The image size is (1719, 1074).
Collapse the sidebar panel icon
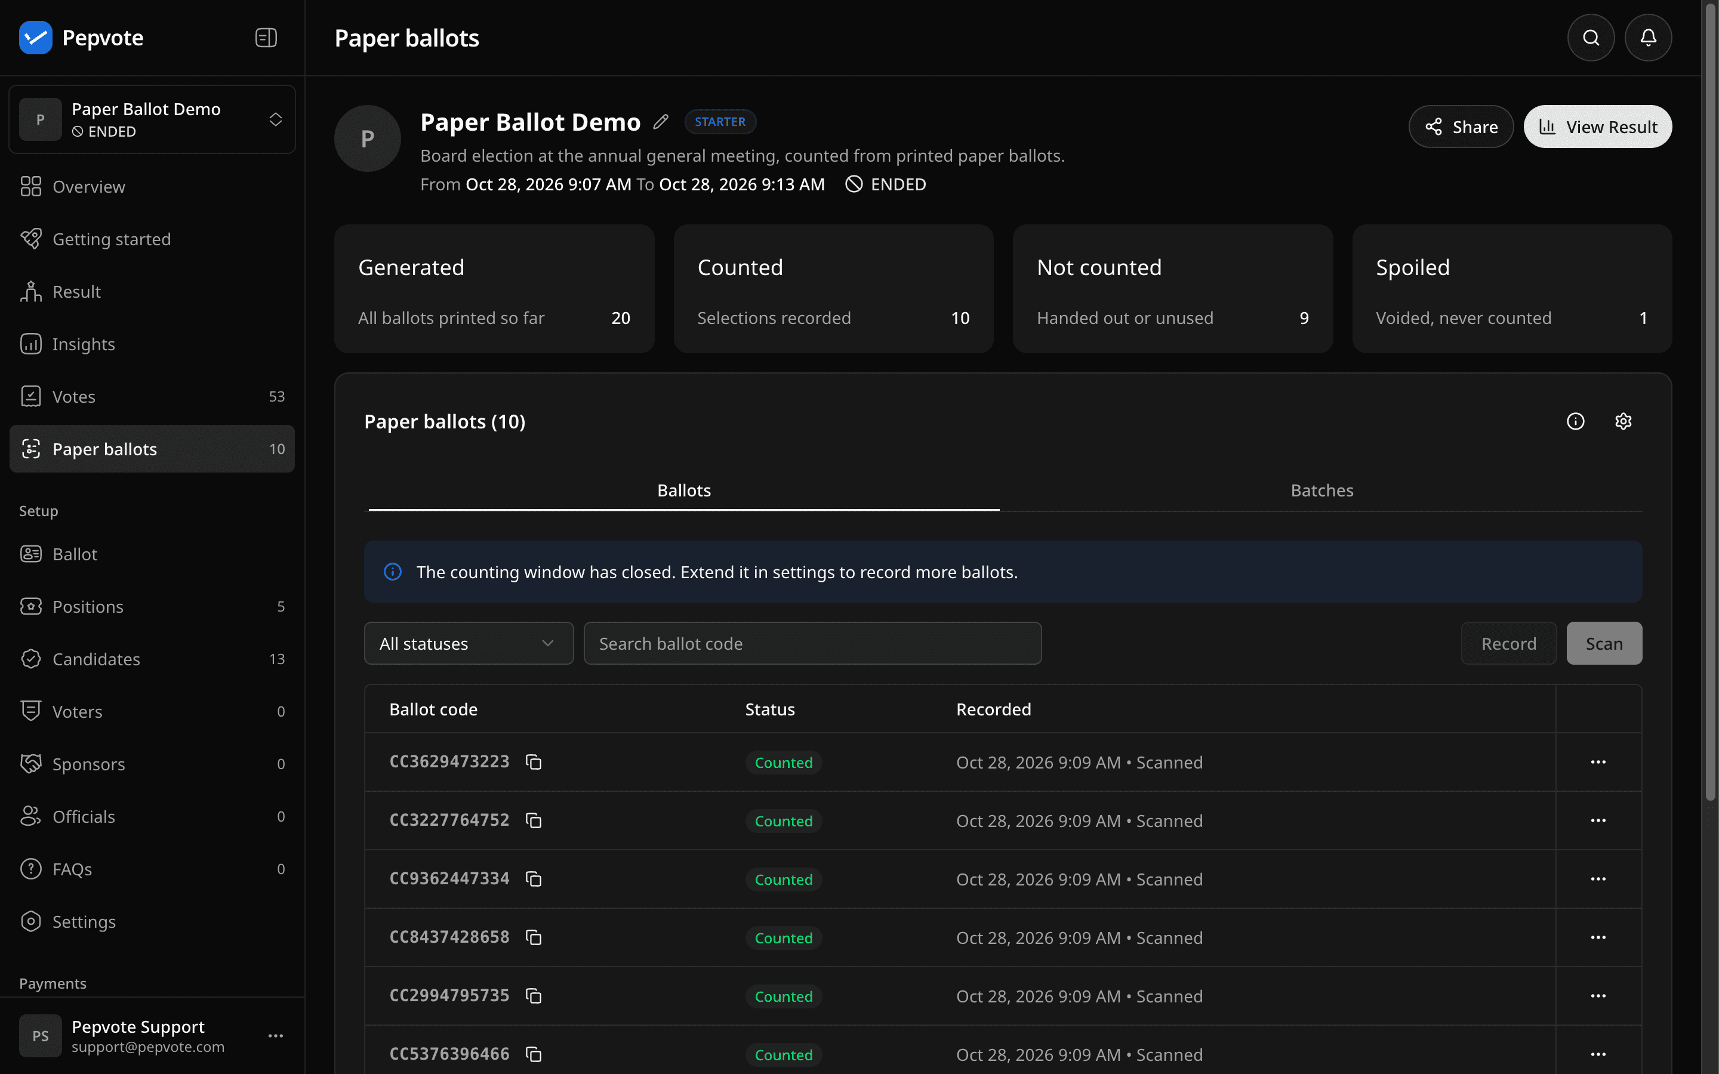pyautogui.click(x=266, y=38)
